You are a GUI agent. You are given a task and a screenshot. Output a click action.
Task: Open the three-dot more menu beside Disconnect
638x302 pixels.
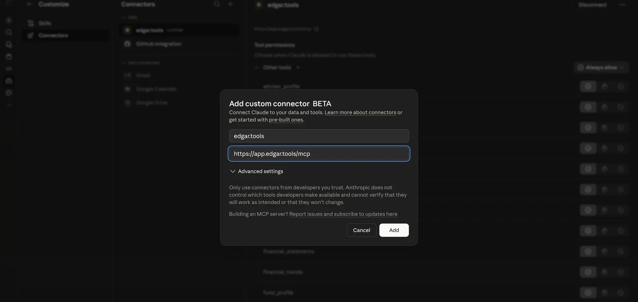(622, 5)
